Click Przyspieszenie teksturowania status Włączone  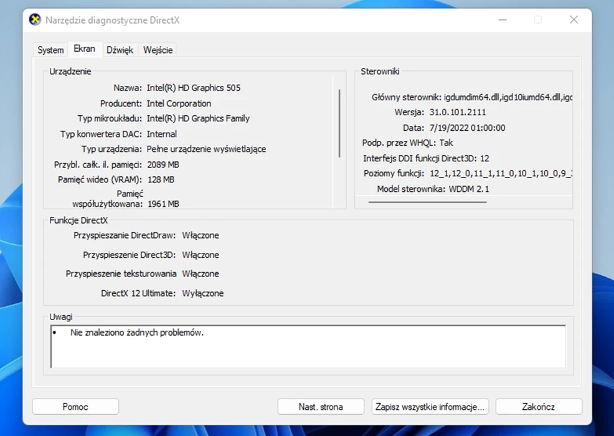tap(201, 274)
